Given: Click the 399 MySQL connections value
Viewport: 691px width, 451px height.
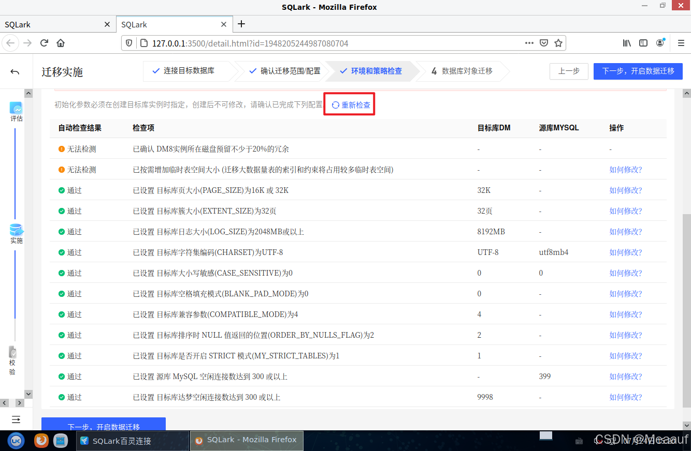Looking at the screenshot, I should (x=545, y=377).
